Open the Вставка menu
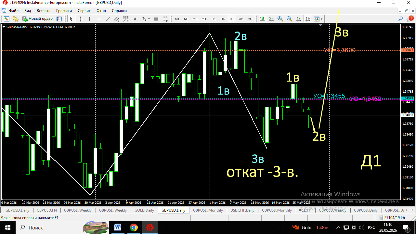The height and width of the screenshot is (234, 416). [44, 11]
